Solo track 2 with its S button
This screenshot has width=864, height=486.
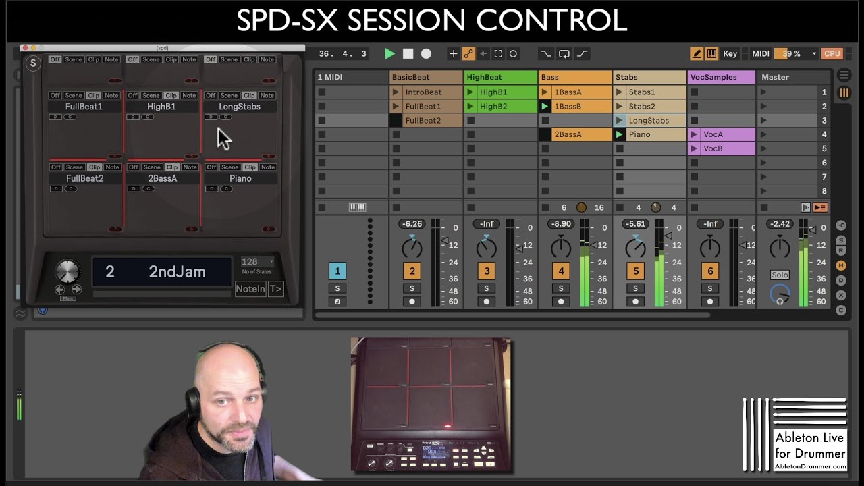[412, 288]
